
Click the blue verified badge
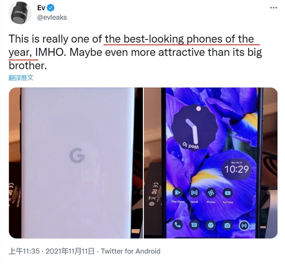pyautogui.click(x=51, y=8)
